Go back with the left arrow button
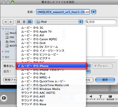Screen dimensions: 118x107 [5, 22]
